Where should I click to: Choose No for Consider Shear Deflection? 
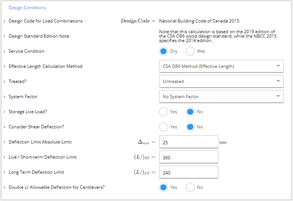[190, 127]
